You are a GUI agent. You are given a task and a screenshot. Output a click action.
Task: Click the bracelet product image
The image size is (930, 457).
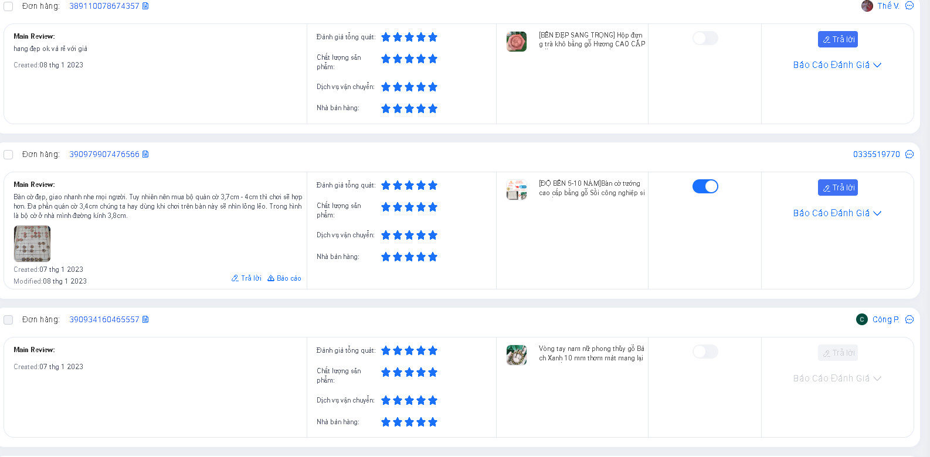pyautogui.click(x=517, y=355)
